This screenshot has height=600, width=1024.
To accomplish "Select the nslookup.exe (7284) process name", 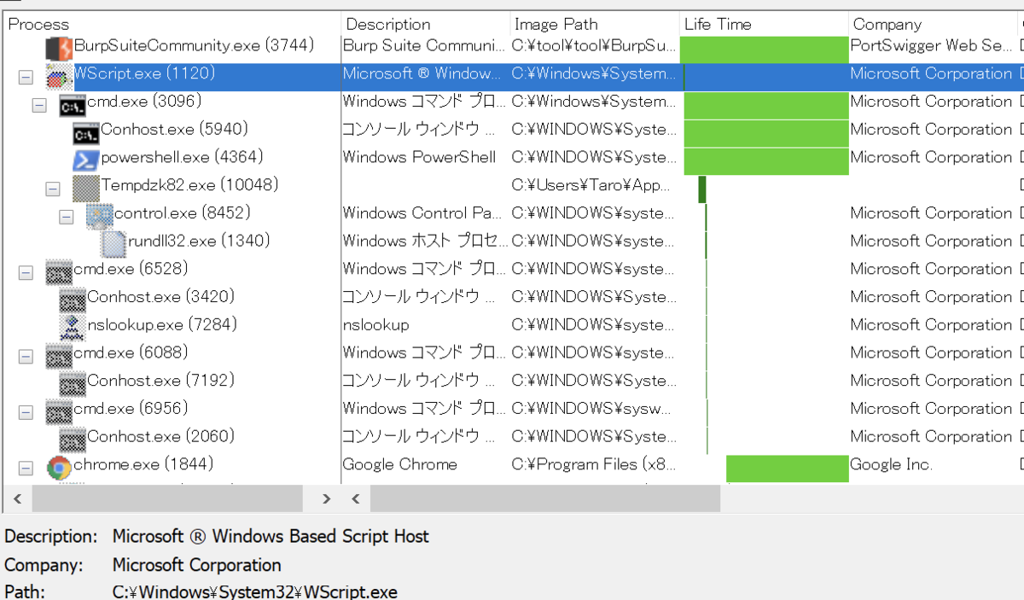I will pos(162,325).
